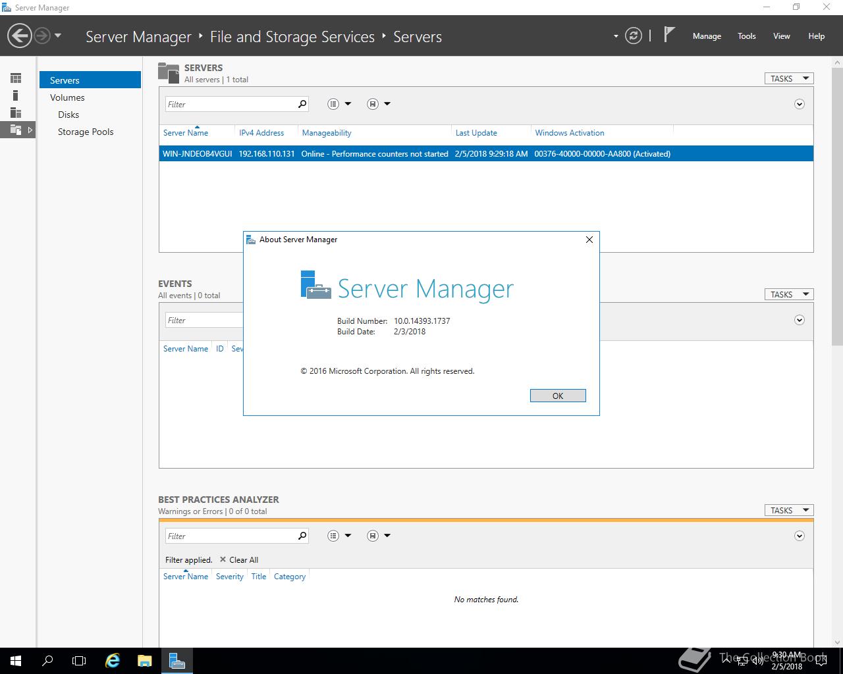The image size is (843, 674).
Task: Sort events by Server Name column
Action: pos(186,349)
